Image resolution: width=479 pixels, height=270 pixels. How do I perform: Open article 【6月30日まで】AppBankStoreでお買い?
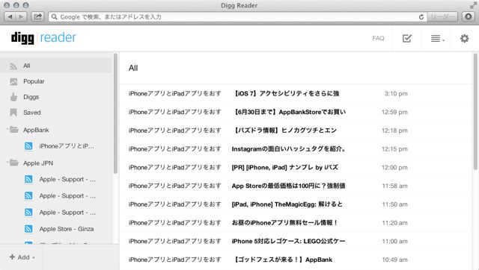[x=289, y=112]
